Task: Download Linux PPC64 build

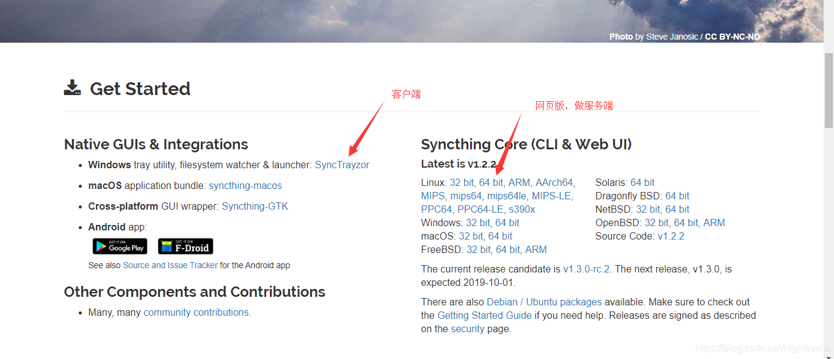Action: tap(437, 209)
